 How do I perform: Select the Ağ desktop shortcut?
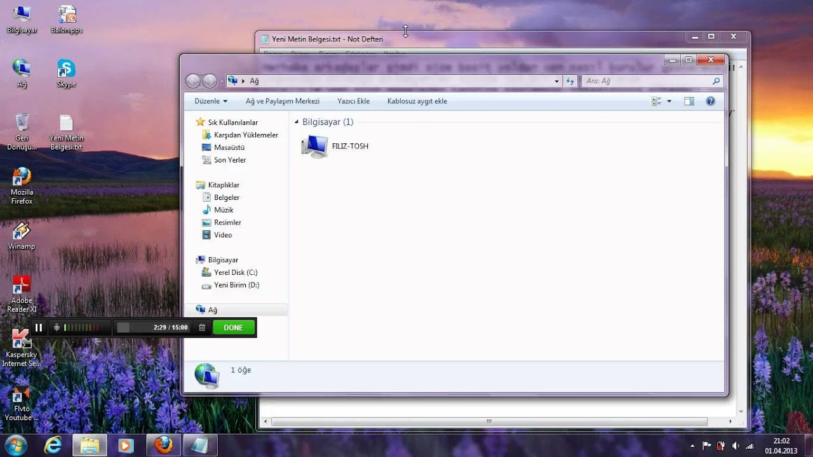pyautogui.click(x=22, y=73)
